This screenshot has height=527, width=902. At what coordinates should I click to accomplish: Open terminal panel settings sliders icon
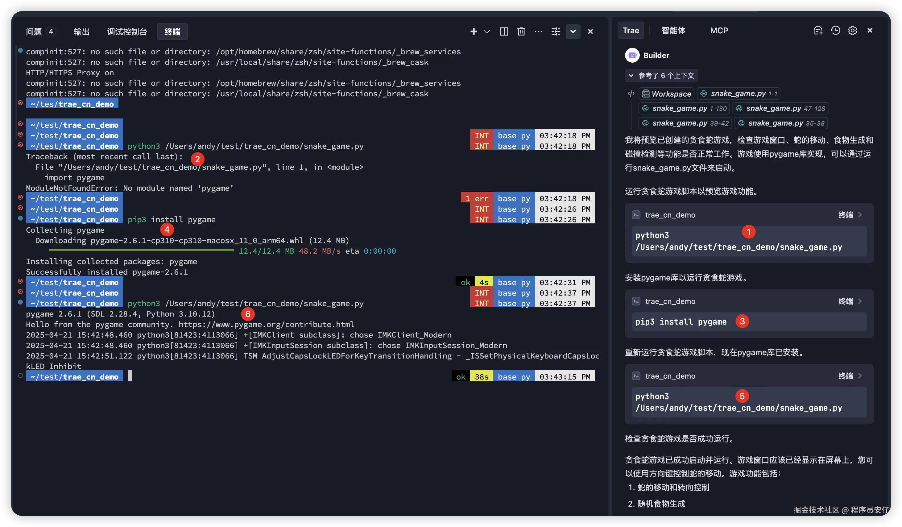point(556,31)
